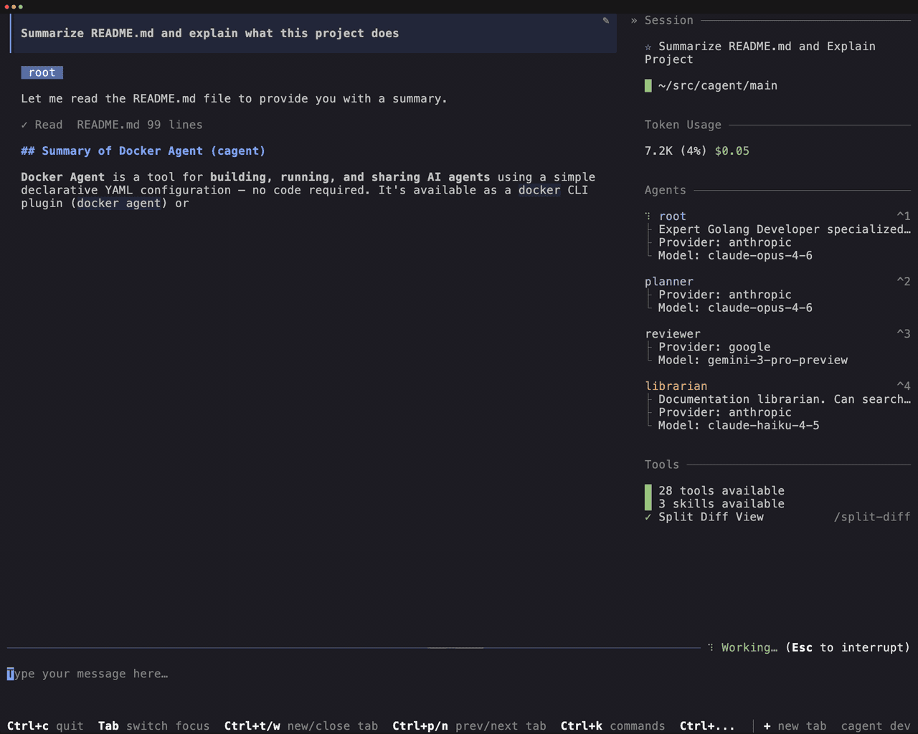Click the Documentation librarian description line
Viewport: 918px width, 734px height.
(785, 399)
